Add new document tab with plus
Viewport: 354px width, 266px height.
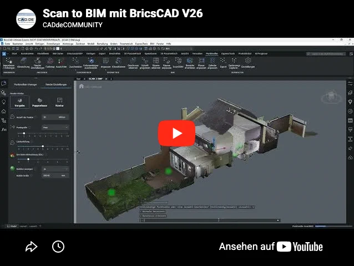click(111, 79)
